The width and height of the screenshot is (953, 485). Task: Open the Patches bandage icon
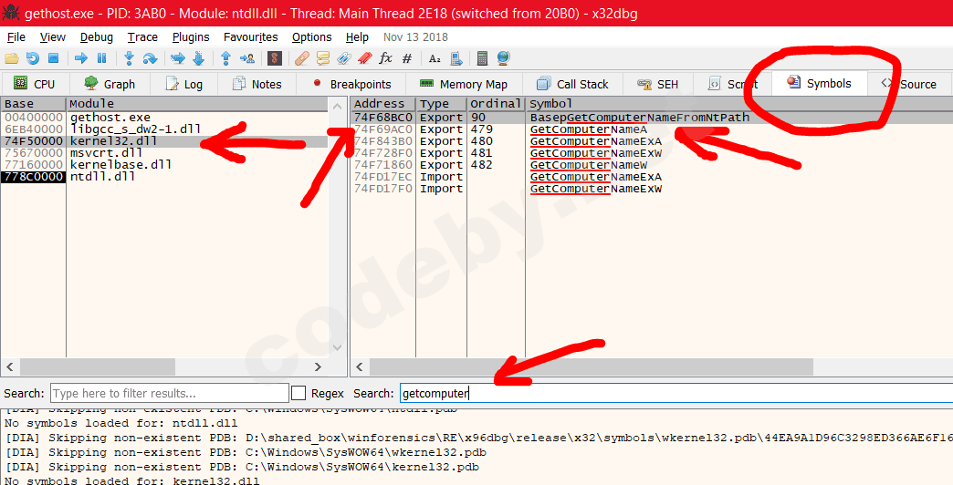click(302, 58)
